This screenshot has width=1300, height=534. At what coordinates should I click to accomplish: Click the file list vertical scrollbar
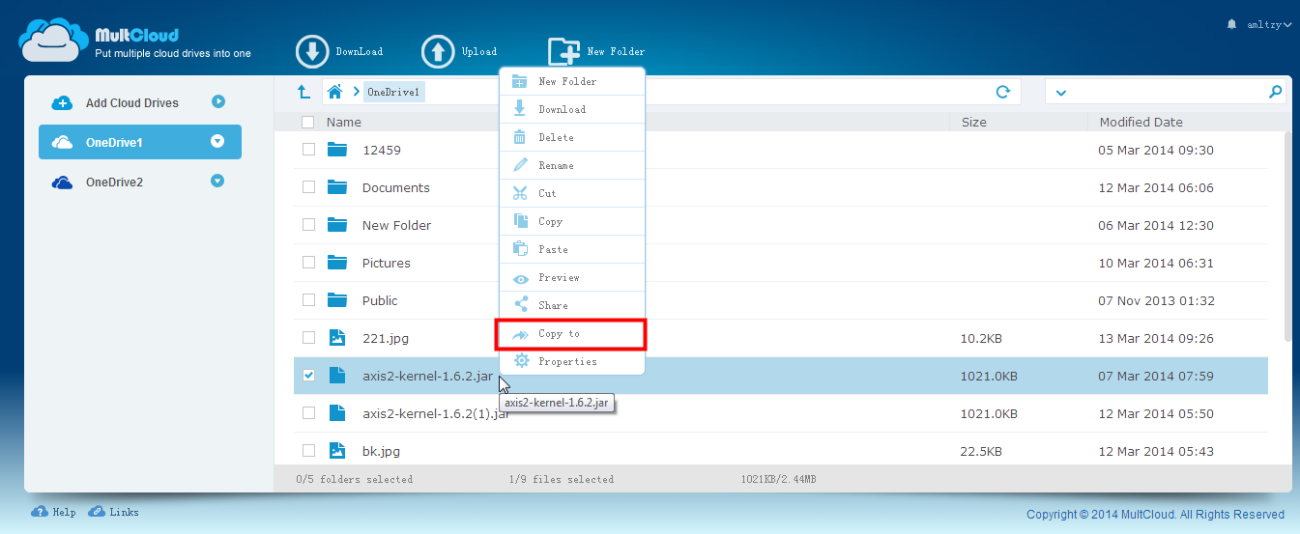click(1287, 237)
